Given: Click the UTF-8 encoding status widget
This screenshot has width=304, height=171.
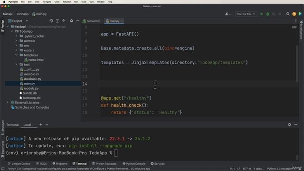Looking at the screenshot, I should point(247,169).
